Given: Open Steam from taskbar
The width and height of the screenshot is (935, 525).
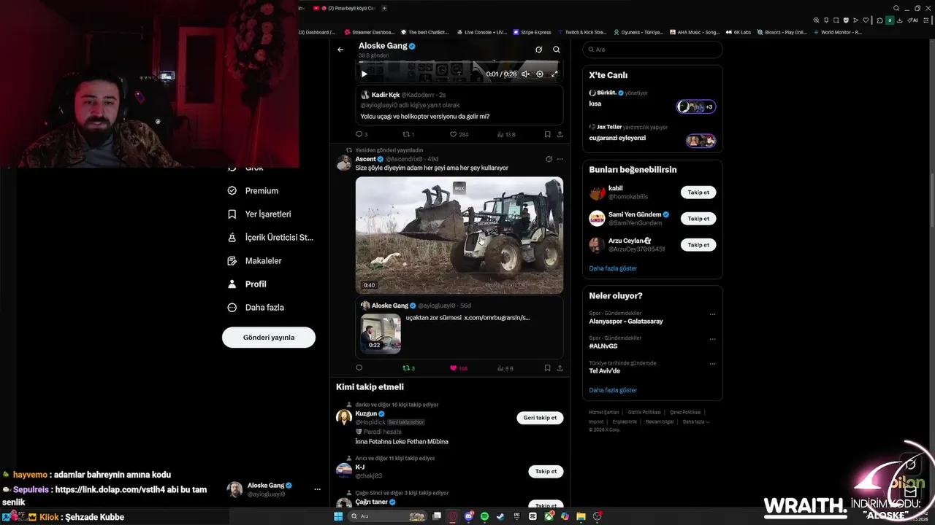Looking at the screenshot, I should (500, 516).
